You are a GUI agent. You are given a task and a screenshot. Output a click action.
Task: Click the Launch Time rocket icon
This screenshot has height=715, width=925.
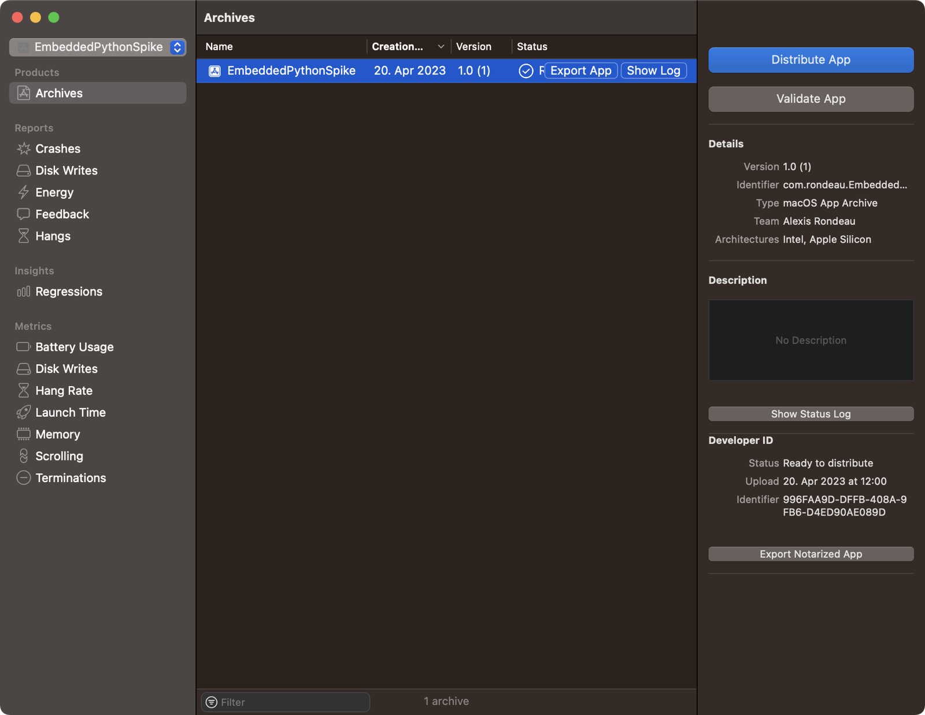(24, 412)
